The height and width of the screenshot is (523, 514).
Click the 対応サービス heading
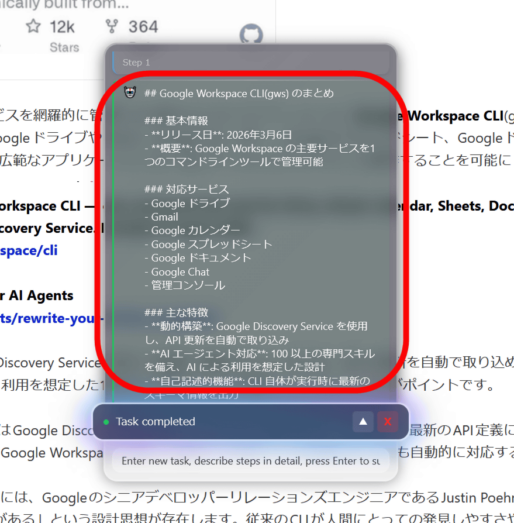pos(187,189)
